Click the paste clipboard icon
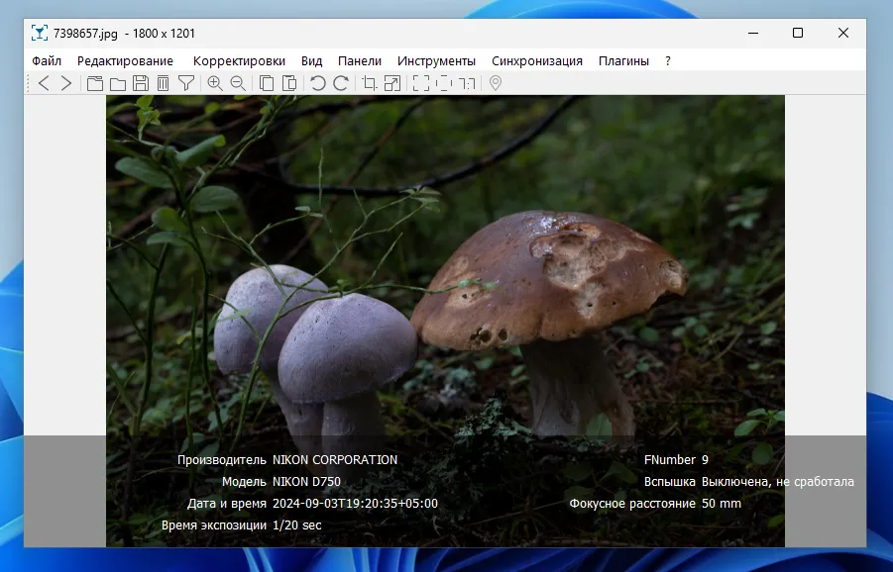 tap(289, 83)
